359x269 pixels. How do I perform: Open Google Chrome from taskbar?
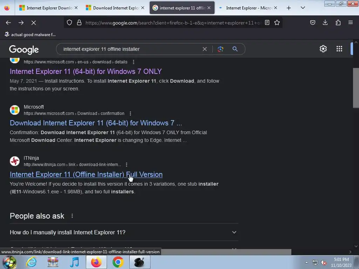pyautogui.click(x=118, y=262)
